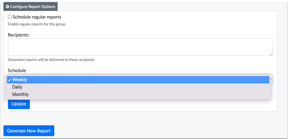This screenshot has height=139, width=288.
Task: Click the Schedule field label
Action: click(x=17, y=70)
